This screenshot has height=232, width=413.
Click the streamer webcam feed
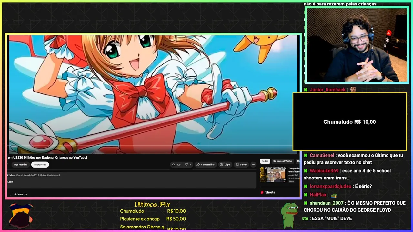357,45
